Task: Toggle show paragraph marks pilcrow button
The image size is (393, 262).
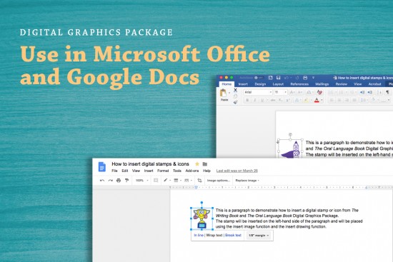Action: (x=387, y=92)
